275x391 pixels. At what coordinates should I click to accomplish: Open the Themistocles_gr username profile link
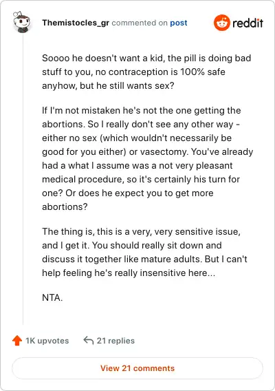point(76,23)
